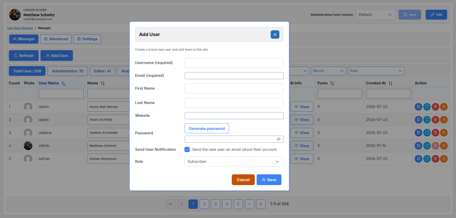
Task: Switch to the Settings tab
Action: [x=87, y=39]
